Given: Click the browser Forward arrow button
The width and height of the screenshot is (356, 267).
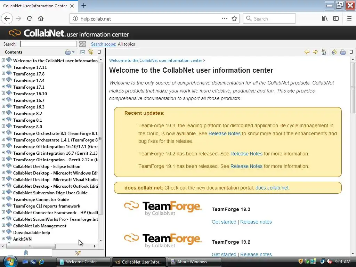Looking at the screenshot, I should (x=19, y=19).
